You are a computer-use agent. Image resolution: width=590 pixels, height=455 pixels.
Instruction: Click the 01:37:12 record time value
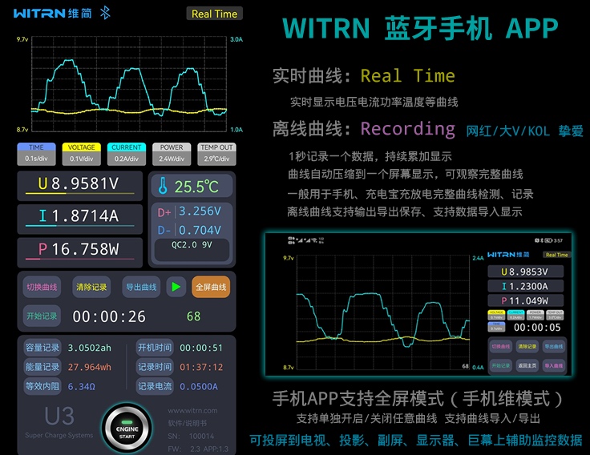201,368
